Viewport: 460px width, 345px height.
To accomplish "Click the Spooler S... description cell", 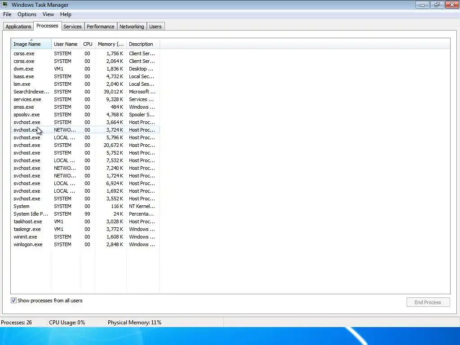I will [x=142, y=115].
